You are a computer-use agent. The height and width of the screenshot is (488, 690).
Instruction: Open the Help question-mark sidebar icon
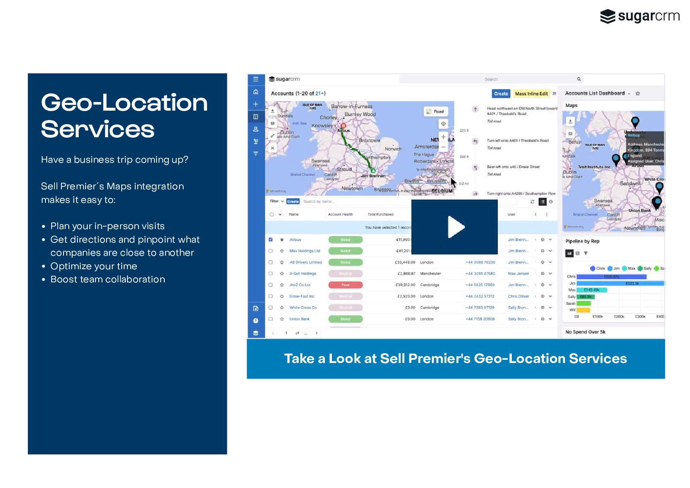[256, 320]
